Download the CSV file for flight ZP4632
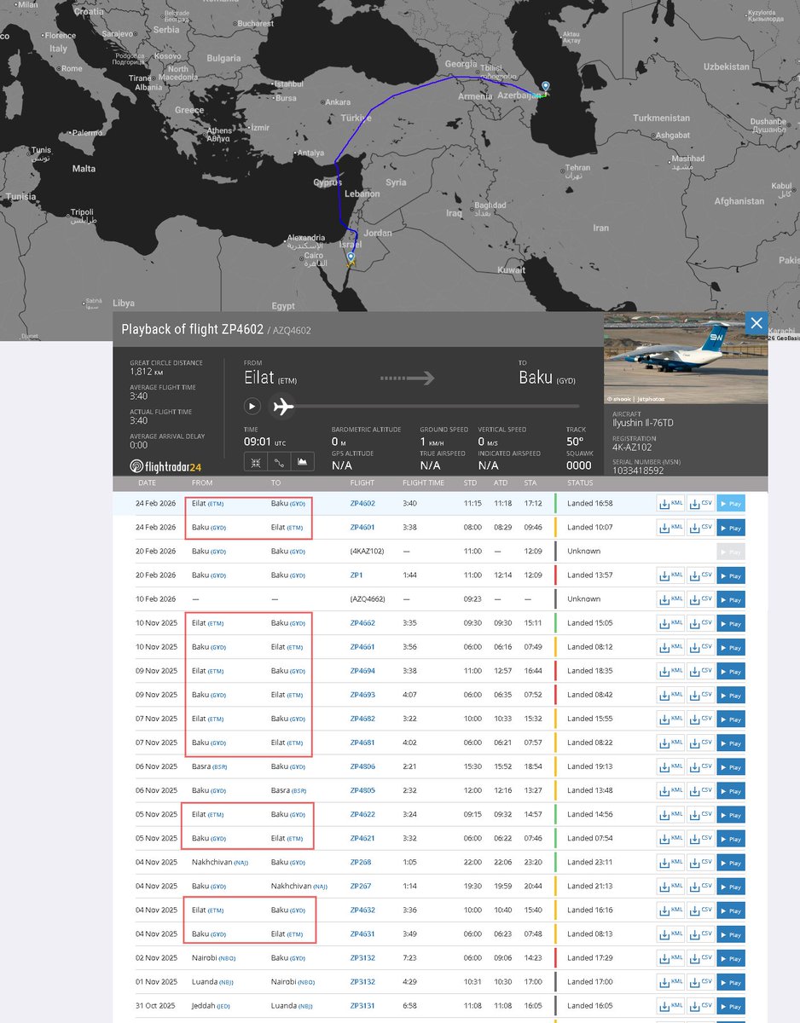 pos(700,910)
